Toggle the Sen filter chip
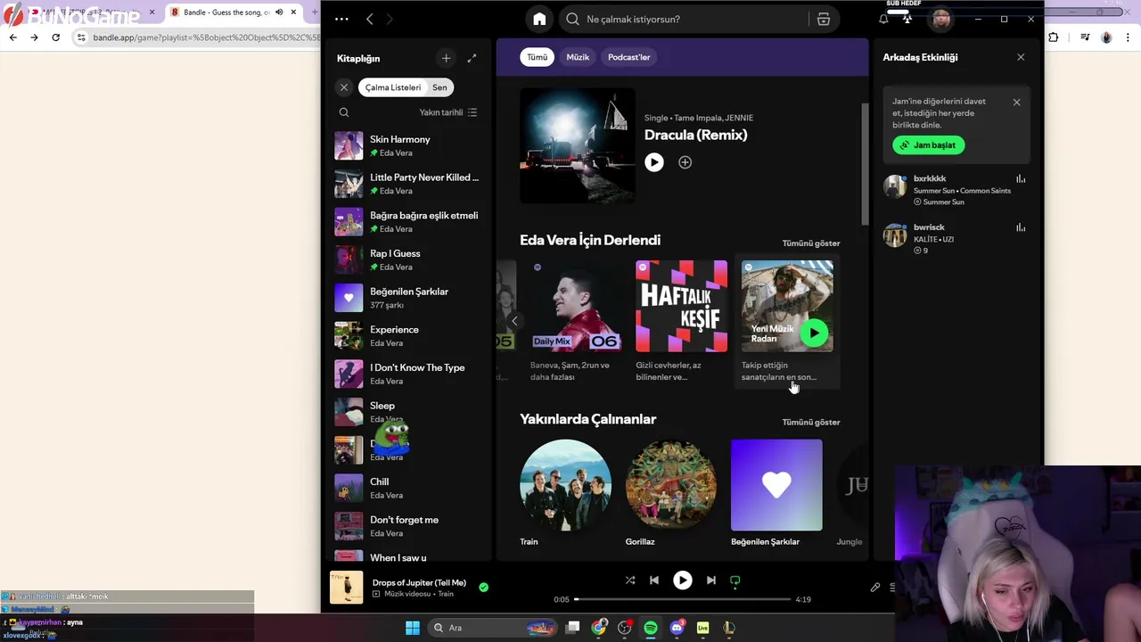The height and width of the screenshot is (642, 1141). [x=440, y=87]
